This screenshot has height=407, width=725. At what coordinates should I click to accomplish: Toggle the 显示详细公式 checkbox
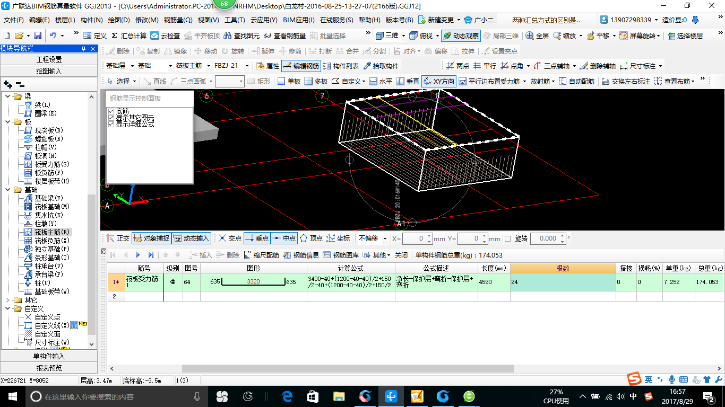[x=111, y=124]
